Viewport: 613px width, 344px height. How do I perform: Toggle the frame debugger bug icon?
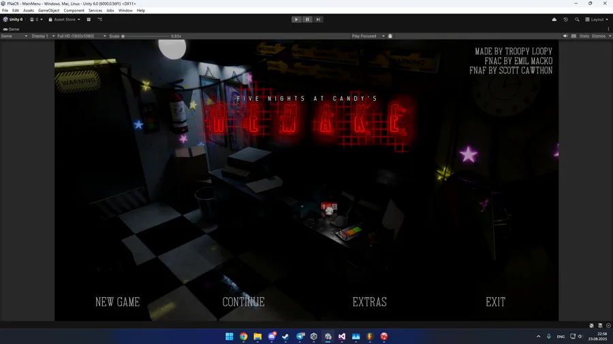[x=390, y=36]
